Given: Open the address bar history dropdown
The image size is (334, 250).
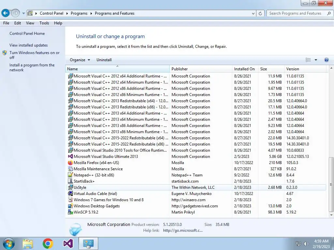Looking at the screenshot, I should [x=253, y=13].
